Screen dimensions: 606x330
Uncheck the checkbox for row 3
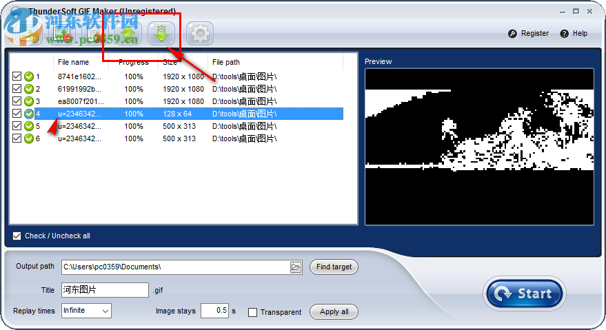tap(17, 101)
